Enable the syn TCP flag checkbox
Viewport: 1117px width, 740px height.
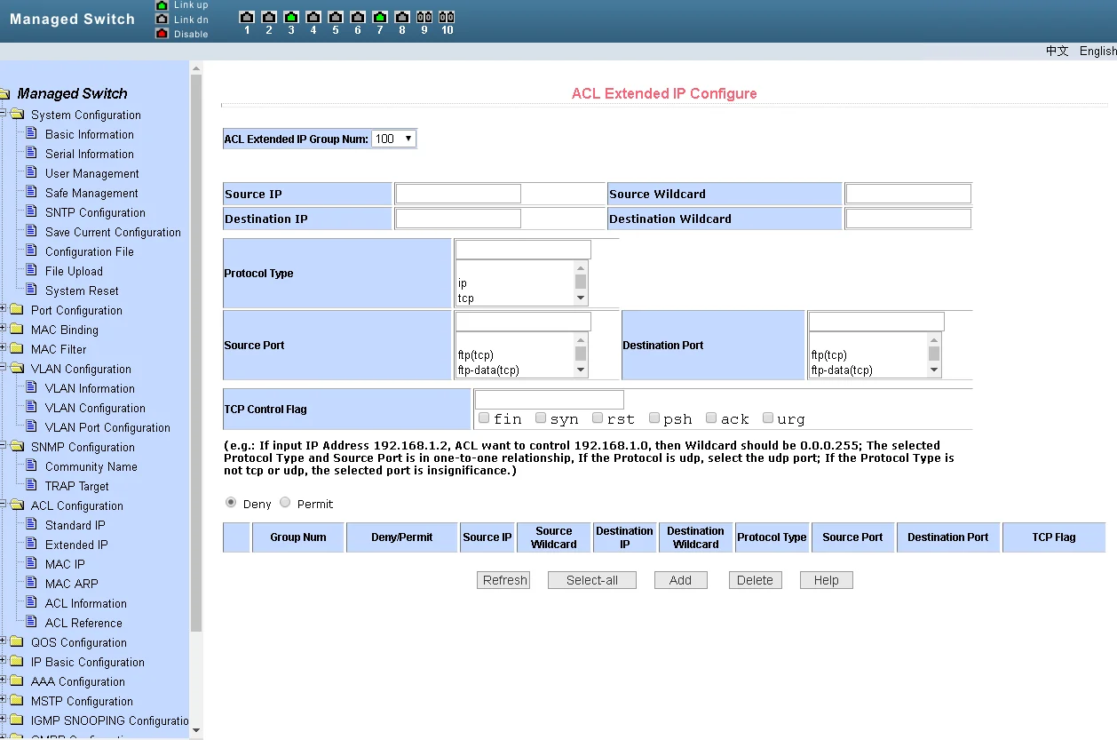pyautogui.click(x=541, y=418)
